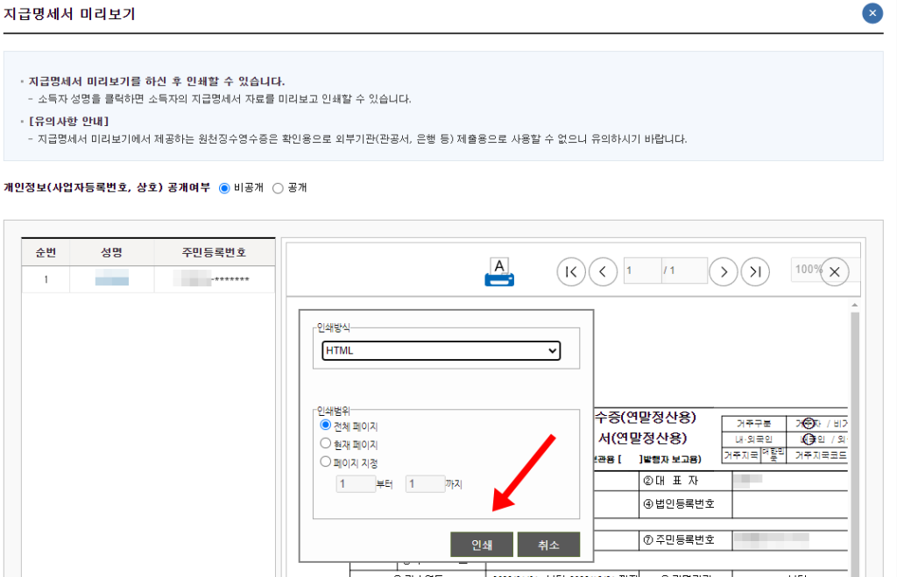Screen dimensions: 897x577
Task: Choose the 현재 페이지 print range
Action: coord(326,443)
